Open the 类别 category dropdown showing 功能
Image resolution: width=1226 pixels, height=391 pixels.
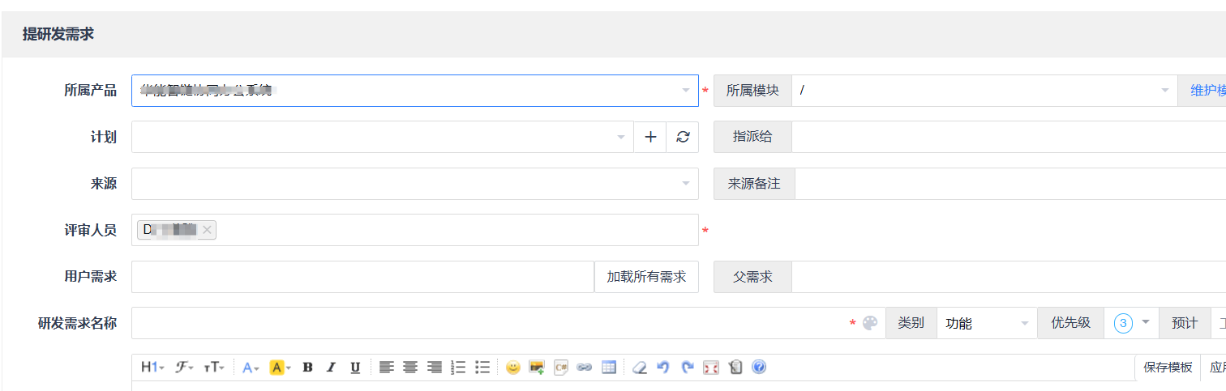point(986,323)
